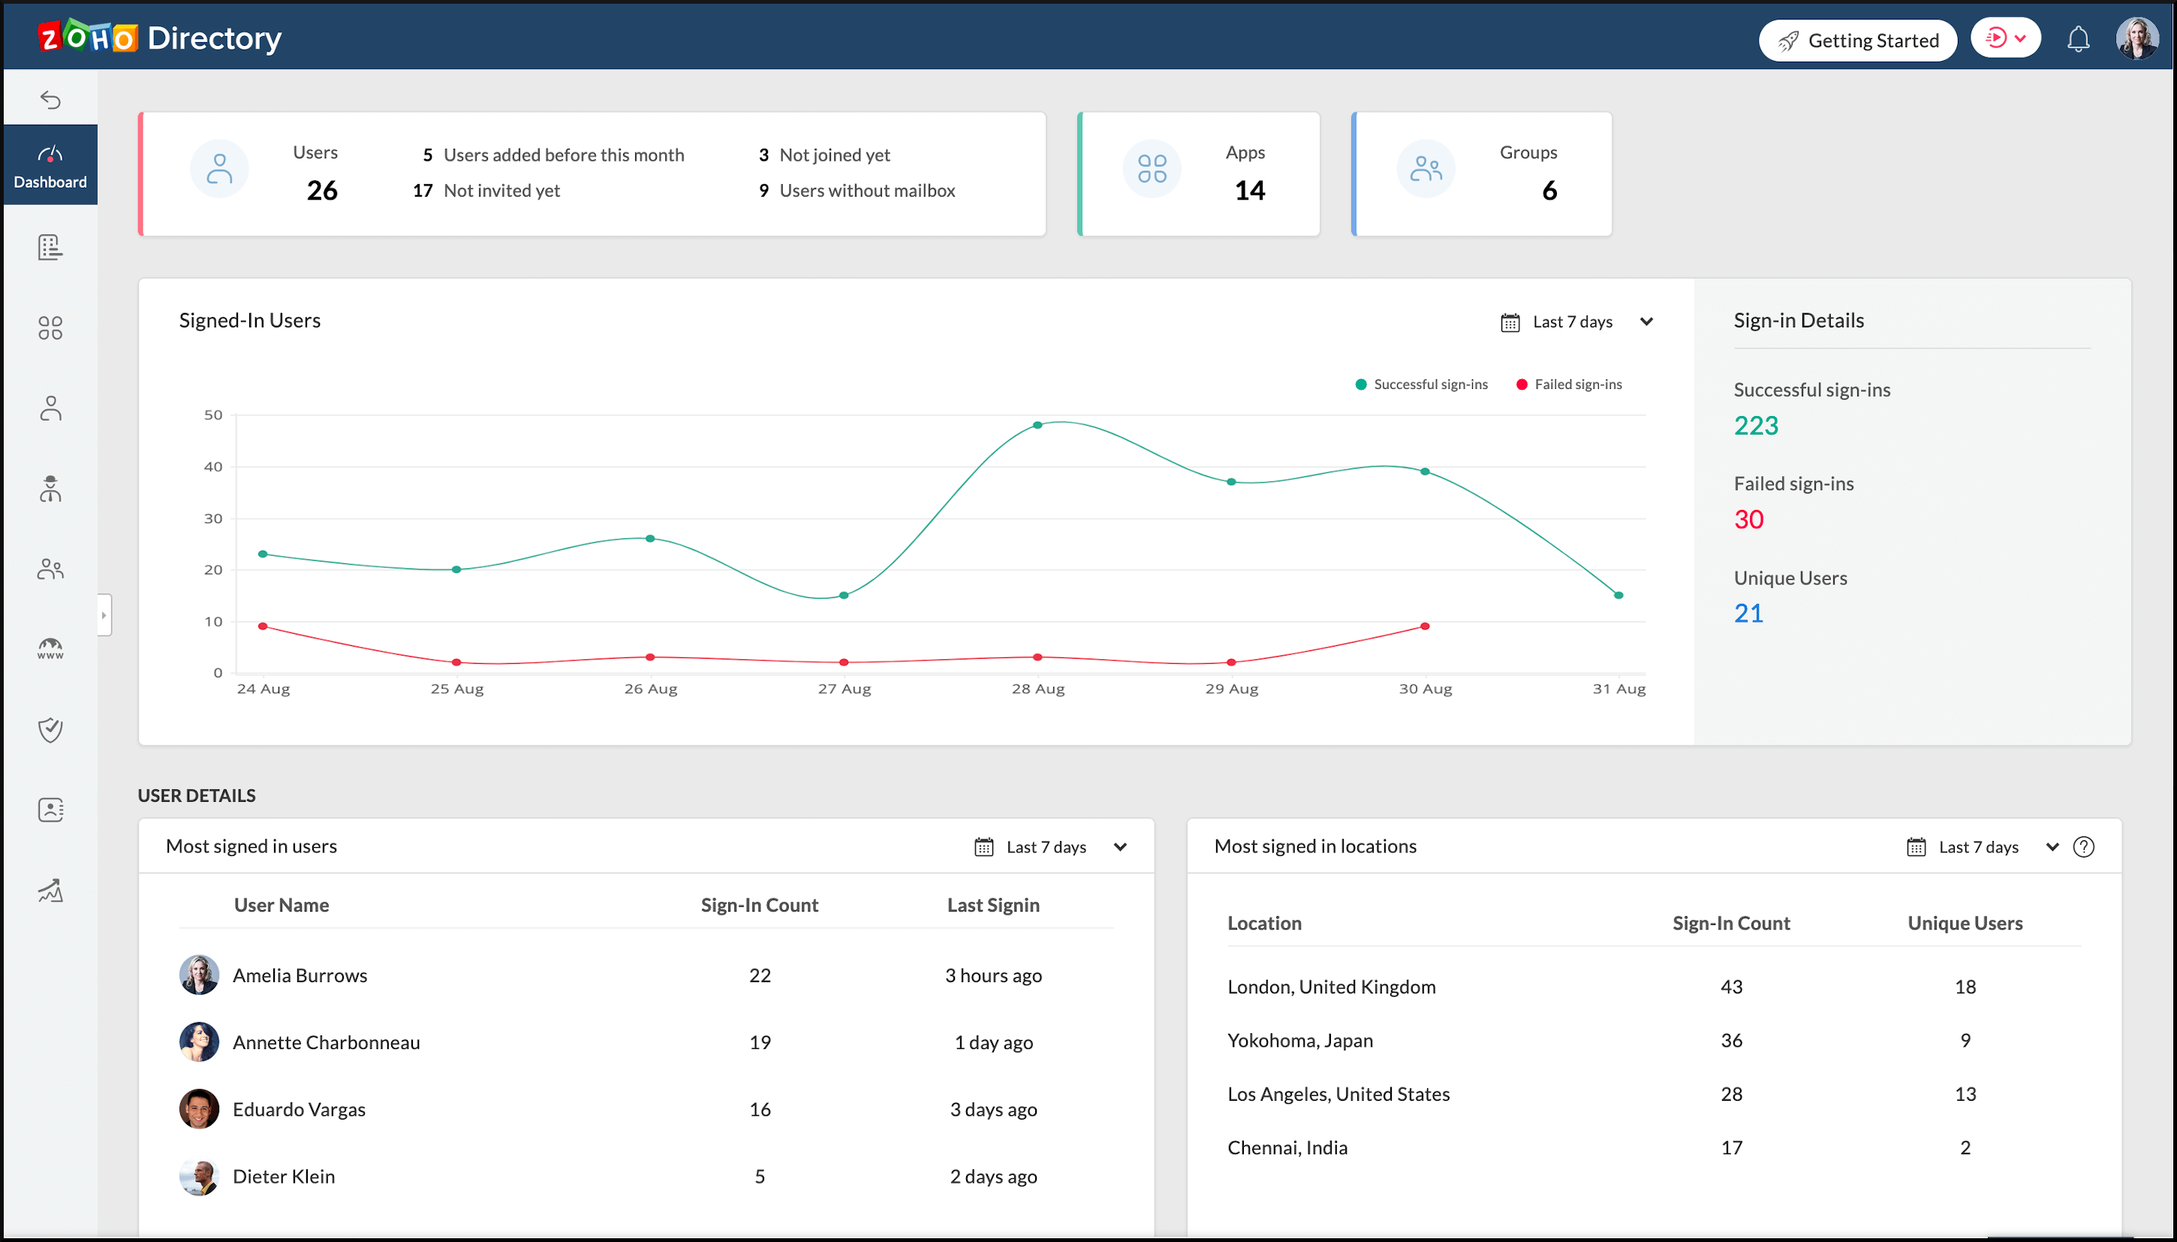Open the Apps grid icon in sidebar
This screenshot has height=1242, width=2177.
tap(50, 328)
